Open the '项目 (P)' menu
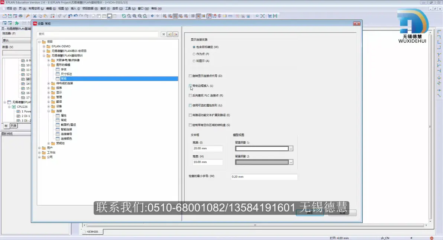443x240 pixels. point(11,9)
